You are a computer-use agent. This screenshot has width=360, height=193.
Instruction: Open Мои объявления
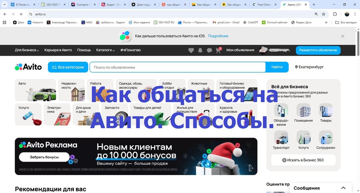pyautogui.click(x=240, y=50)
